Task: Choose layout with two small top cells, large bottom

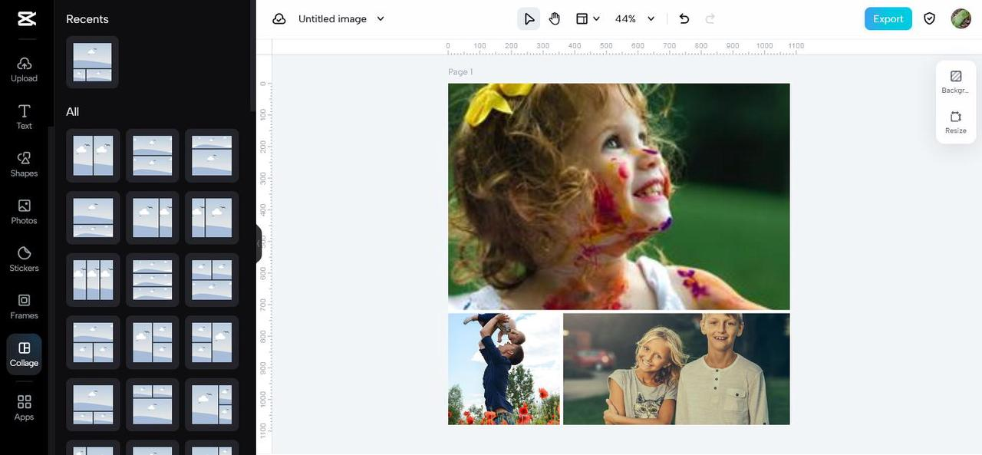Action: point(152,404)
